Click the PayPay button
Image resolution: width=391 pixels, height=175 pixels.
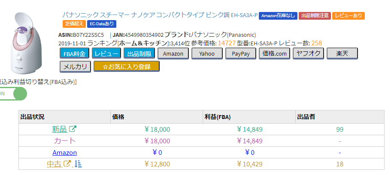click(241, 53)
